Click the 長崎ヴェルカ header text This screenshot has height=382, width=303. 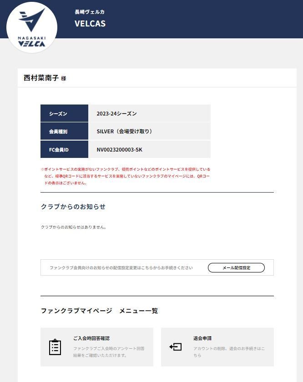pos(90,12)
